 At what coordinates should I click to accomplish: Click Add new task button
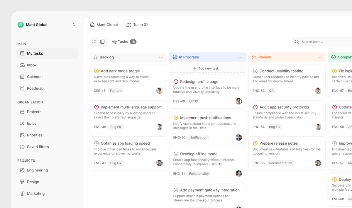[207, 68]
